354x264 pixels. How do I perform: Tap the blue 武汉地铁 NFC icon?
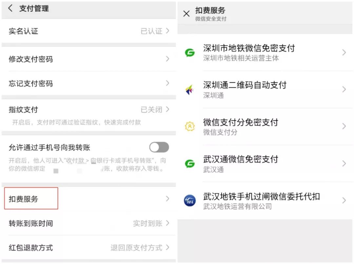point(190,200)
